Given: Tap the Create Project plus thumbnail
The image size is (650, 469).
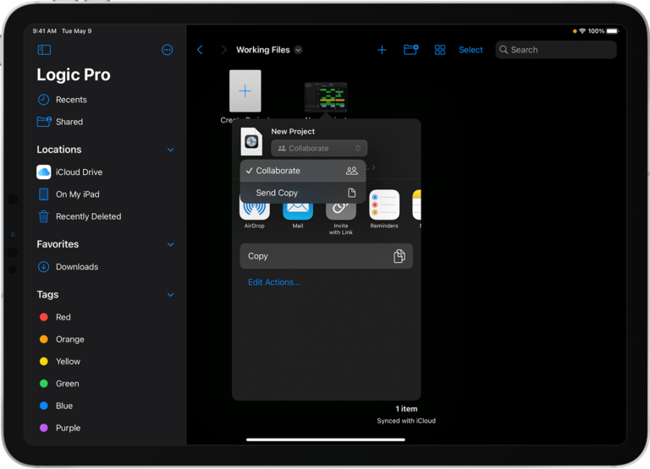Looking at the screenshot, I should click(x=245, y=90).
